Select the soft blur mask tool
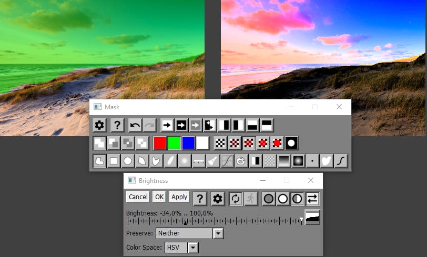This screenshot has height=257, width=427. click(185, 161)
